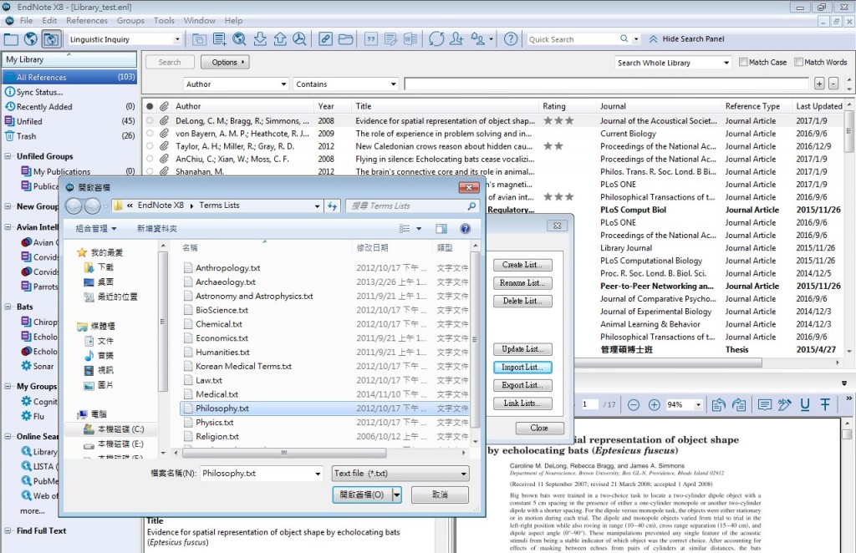Open the Author search field dropdown
Viewport: 856px width, 553px height.
[283, 84]
